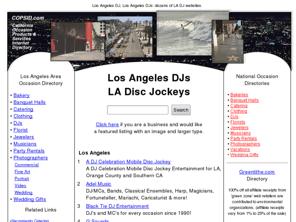This screenshot has width=296, height=222.
Task: Open the national Wedding Gifts directory link
Action: [x=244, y=155]
